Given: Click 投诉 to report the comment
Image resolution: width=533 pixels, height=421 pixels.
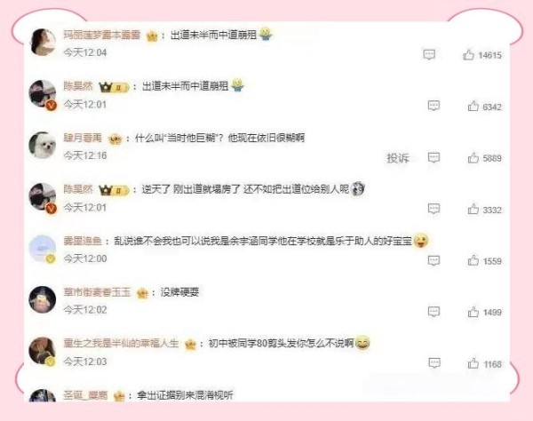Looking at the screenshot, I should pos(398,158).
